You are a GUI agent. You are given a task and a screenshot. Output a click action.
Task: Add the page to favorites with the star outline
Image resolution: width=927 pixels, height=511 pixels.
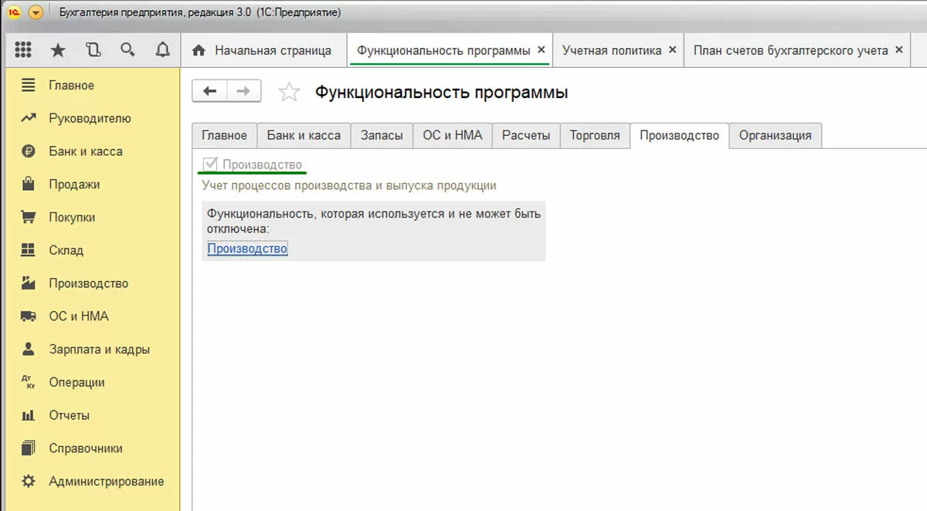pos(289,93)
